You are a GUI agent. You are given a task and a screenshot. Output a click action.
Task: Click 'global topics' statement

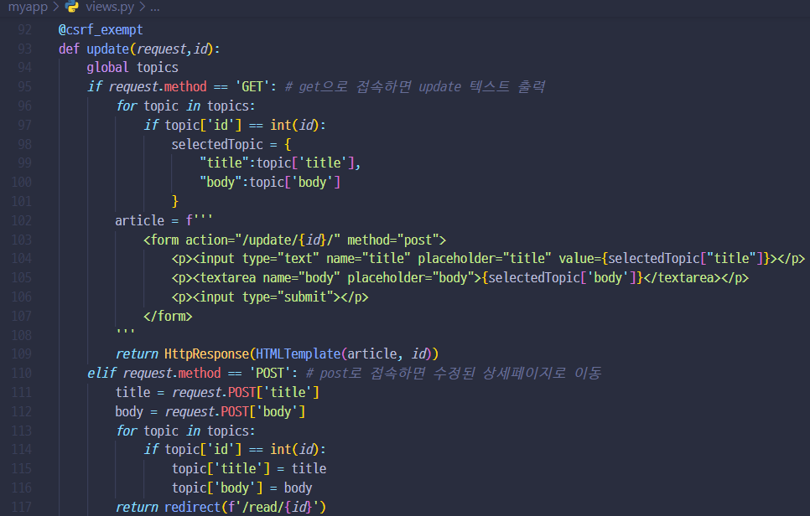point(132,68)
